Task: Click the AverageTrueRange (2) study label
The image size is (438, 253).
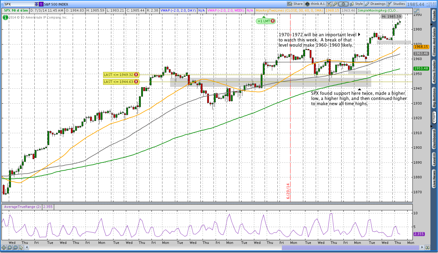Action: click(23, 207)
